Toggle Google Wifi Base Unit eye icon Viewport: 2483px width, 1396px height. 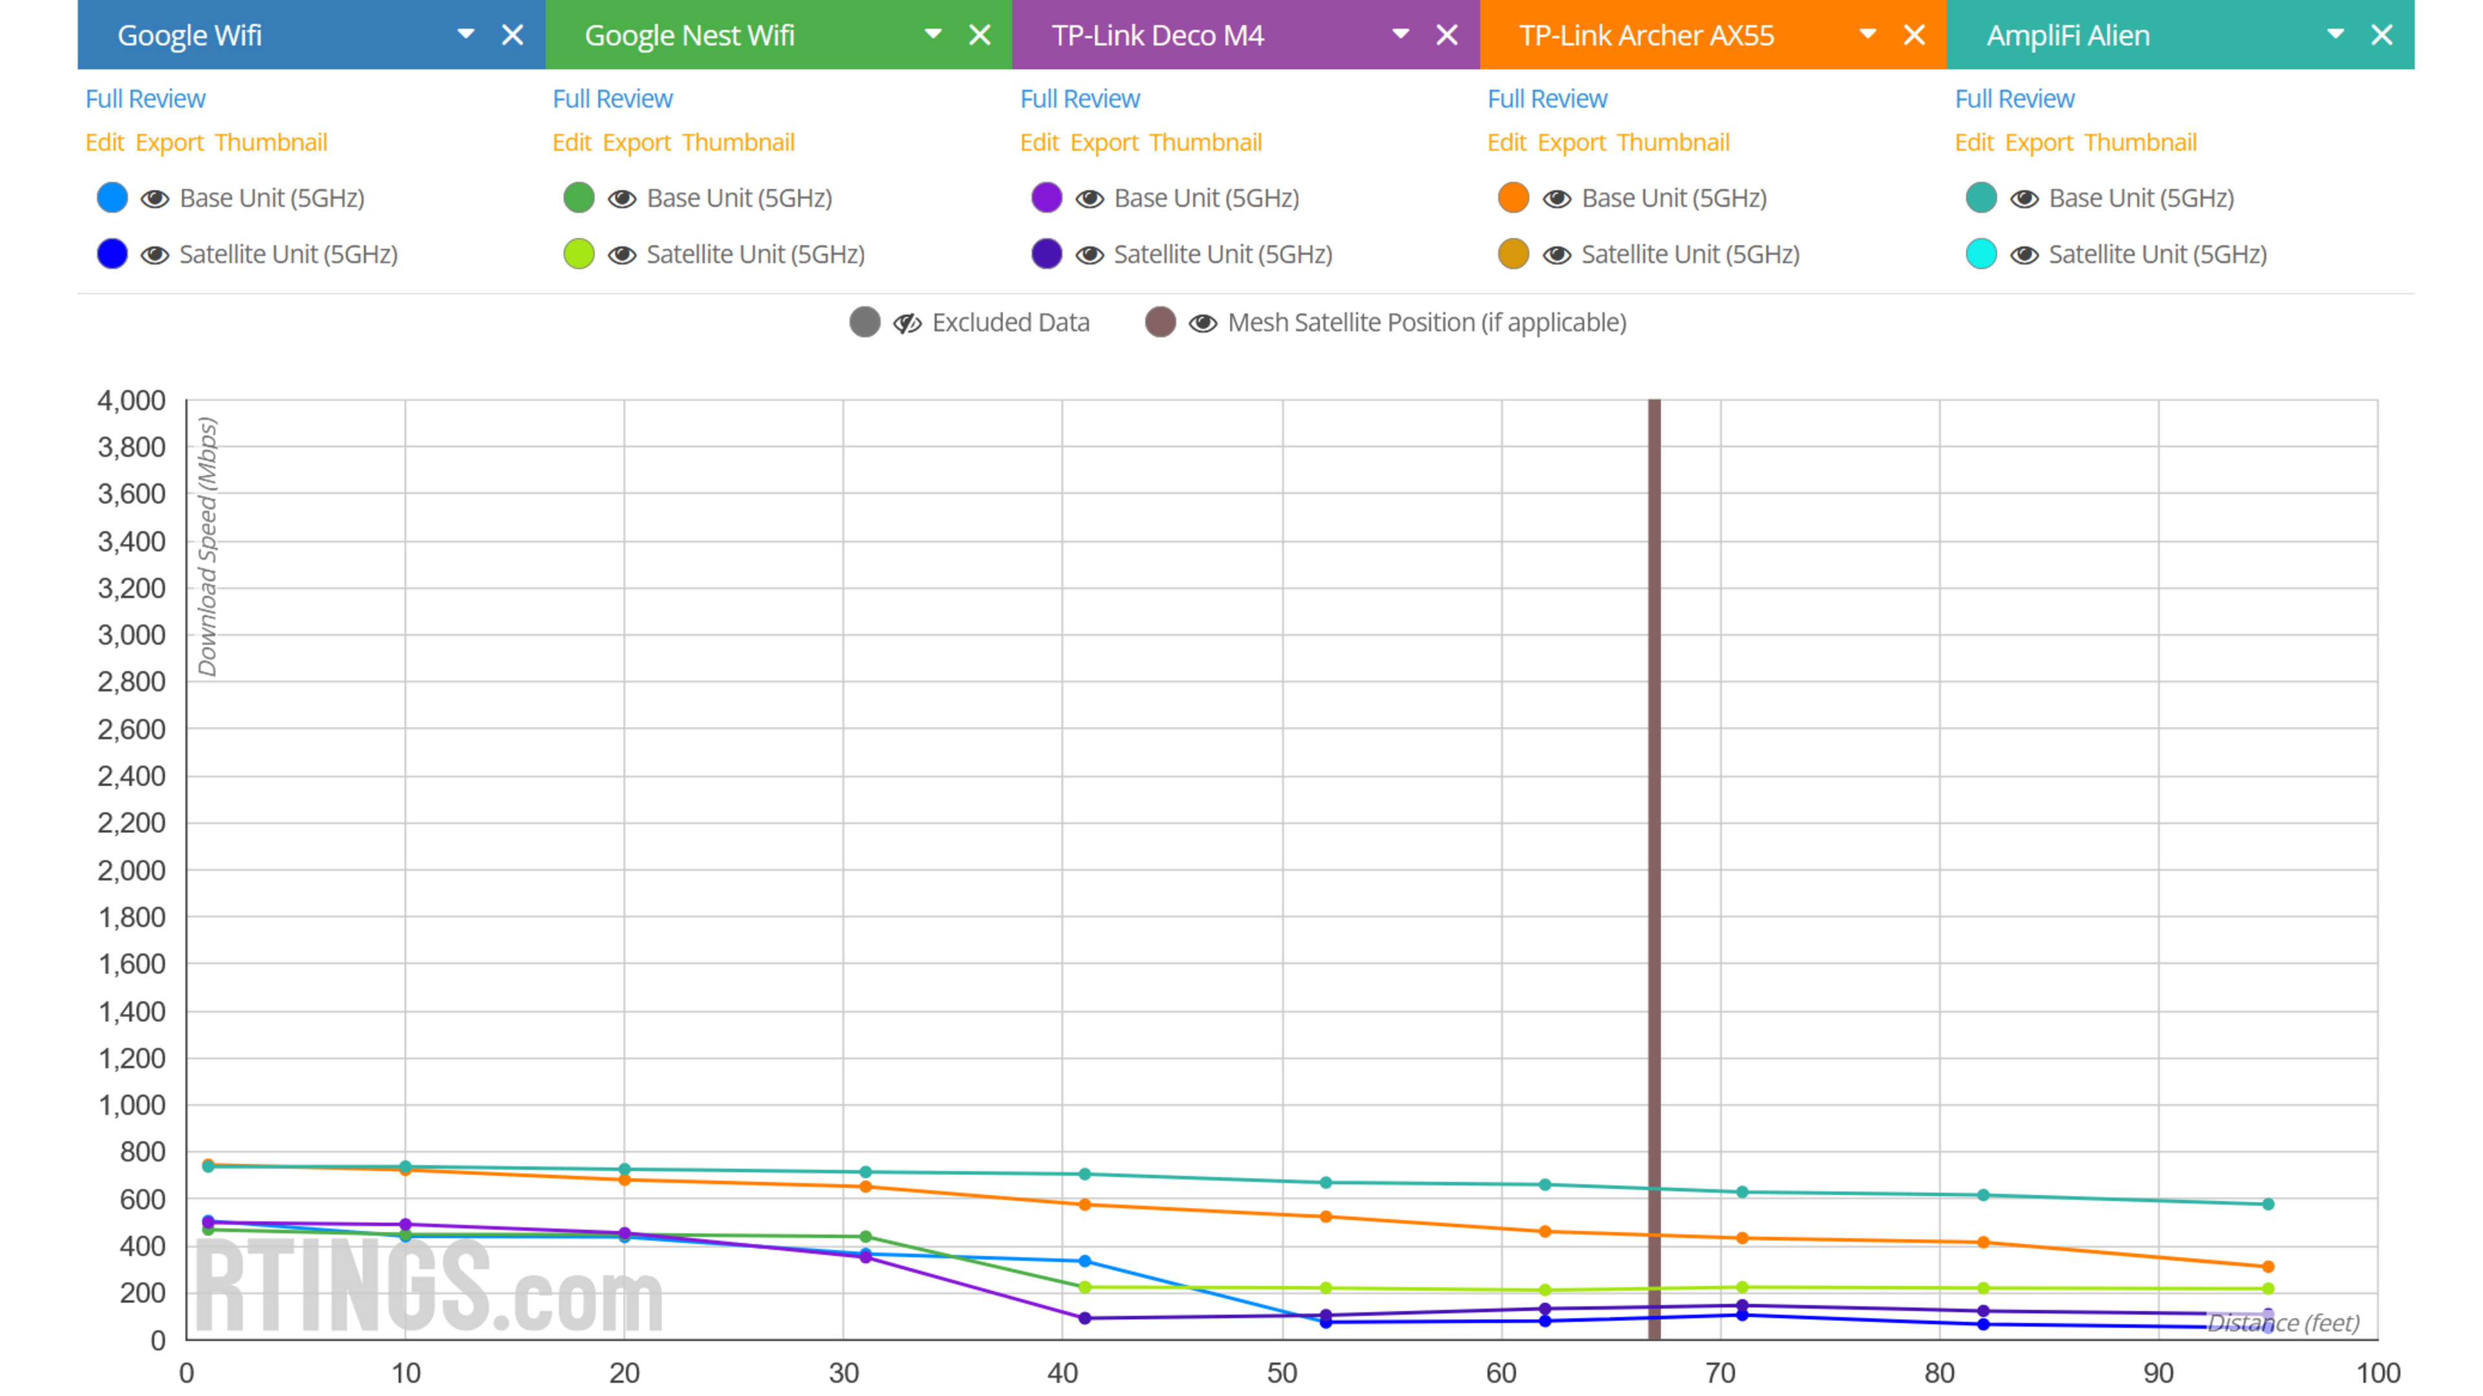pos(155,198)
